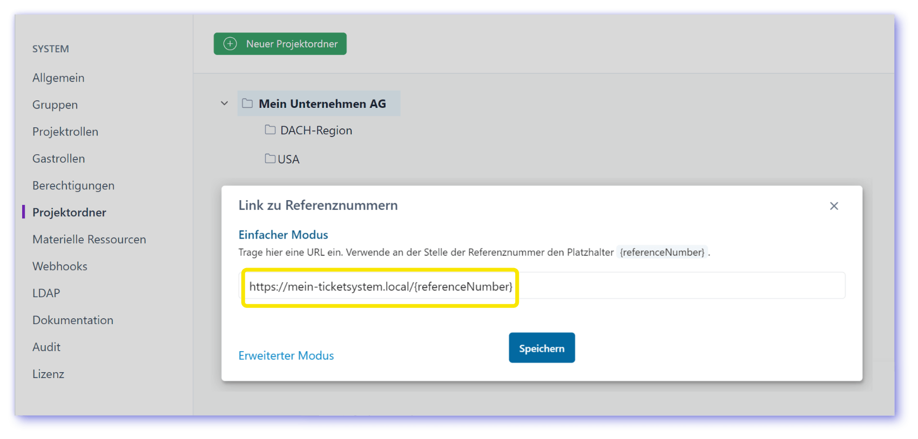Select the USA folder
The height and width of the screenshot is (439, 918).
coord(288,159)
